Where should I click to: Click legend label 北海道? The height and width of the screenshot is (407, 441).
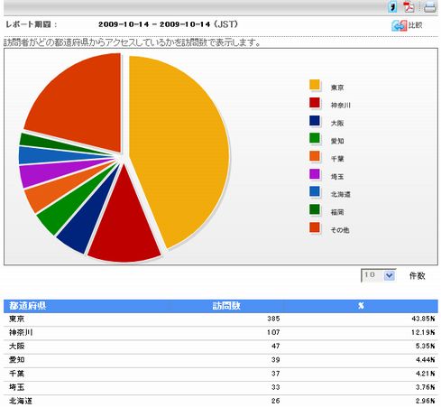[341, 194]
